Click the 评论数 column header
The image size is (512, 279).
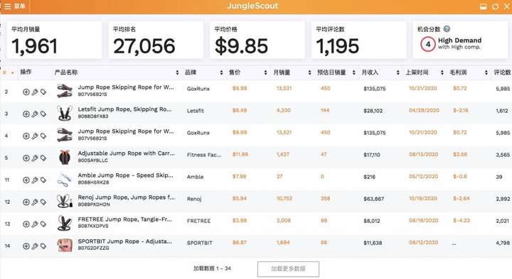click(502, 72)
